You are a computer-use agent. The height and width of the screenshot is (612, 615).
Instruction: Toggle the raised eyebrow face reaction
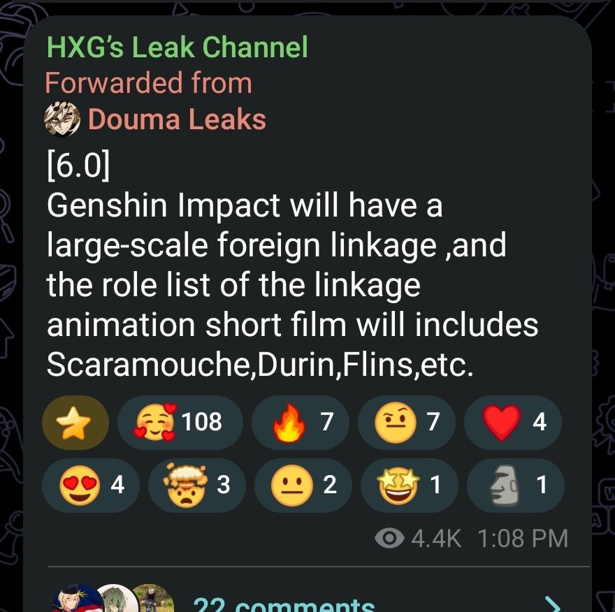pyautogui.click(x=407, y=422)
